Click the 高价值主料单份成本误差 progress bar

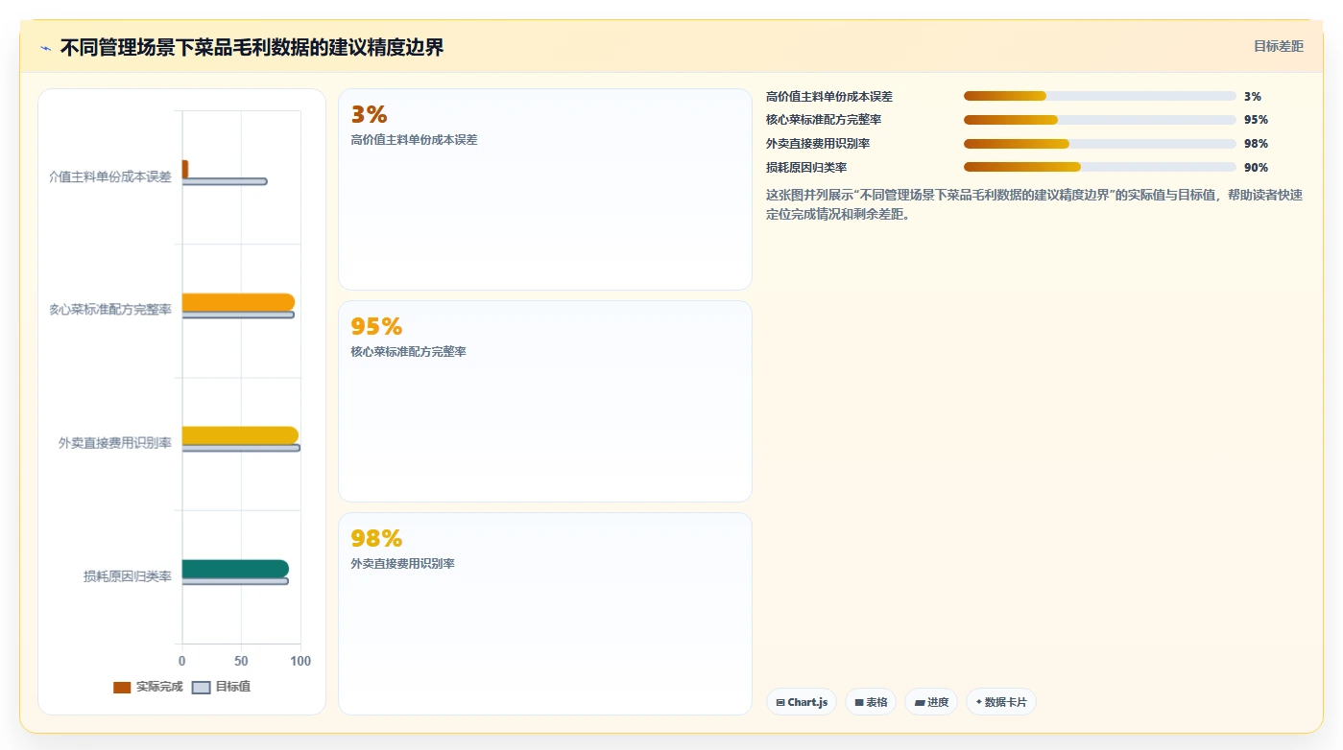[1100, 96]
